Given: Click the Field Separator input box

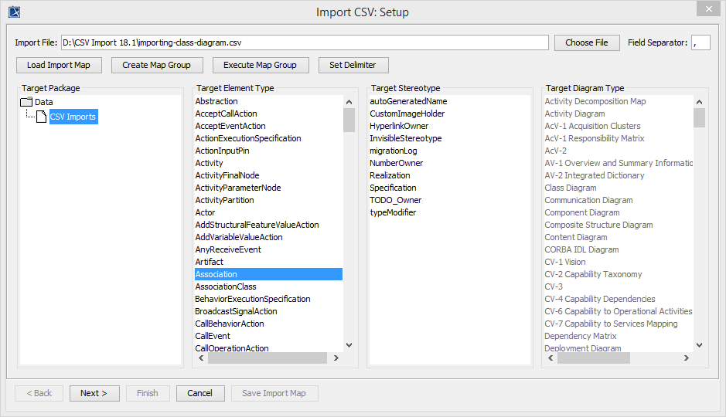Looking at the screenshot, I should [x=700, y=42].
